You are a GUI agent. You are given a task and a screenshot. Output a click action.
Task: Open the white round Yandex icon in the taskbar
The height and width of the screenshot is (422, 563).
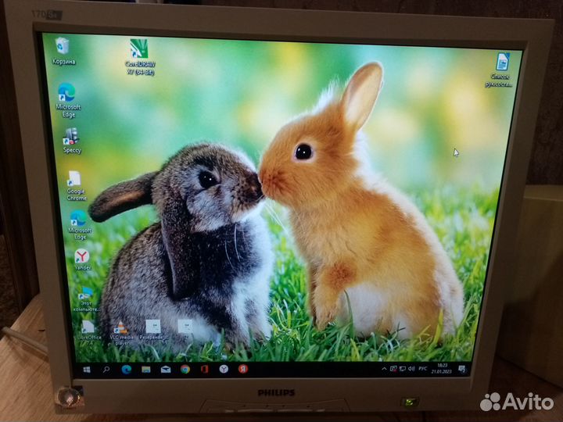[x=224, y=369]
